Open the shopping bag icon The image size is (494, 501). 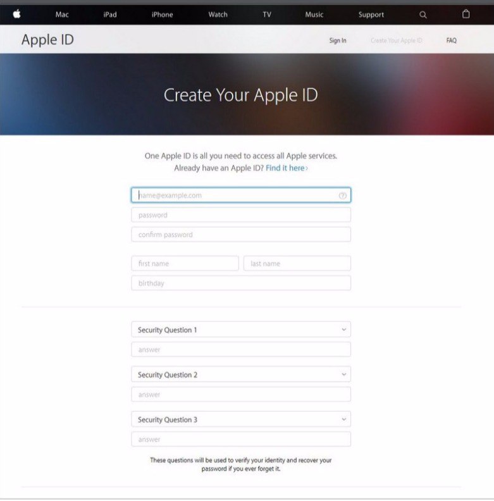pos(466,14)
